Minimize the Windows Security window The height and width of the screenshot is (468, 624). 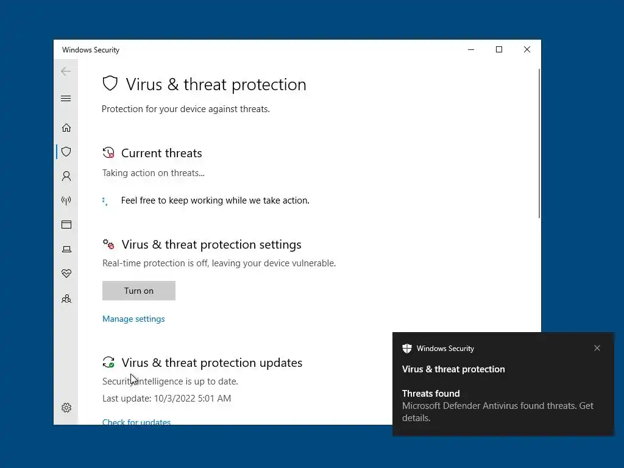click(471, 49)
